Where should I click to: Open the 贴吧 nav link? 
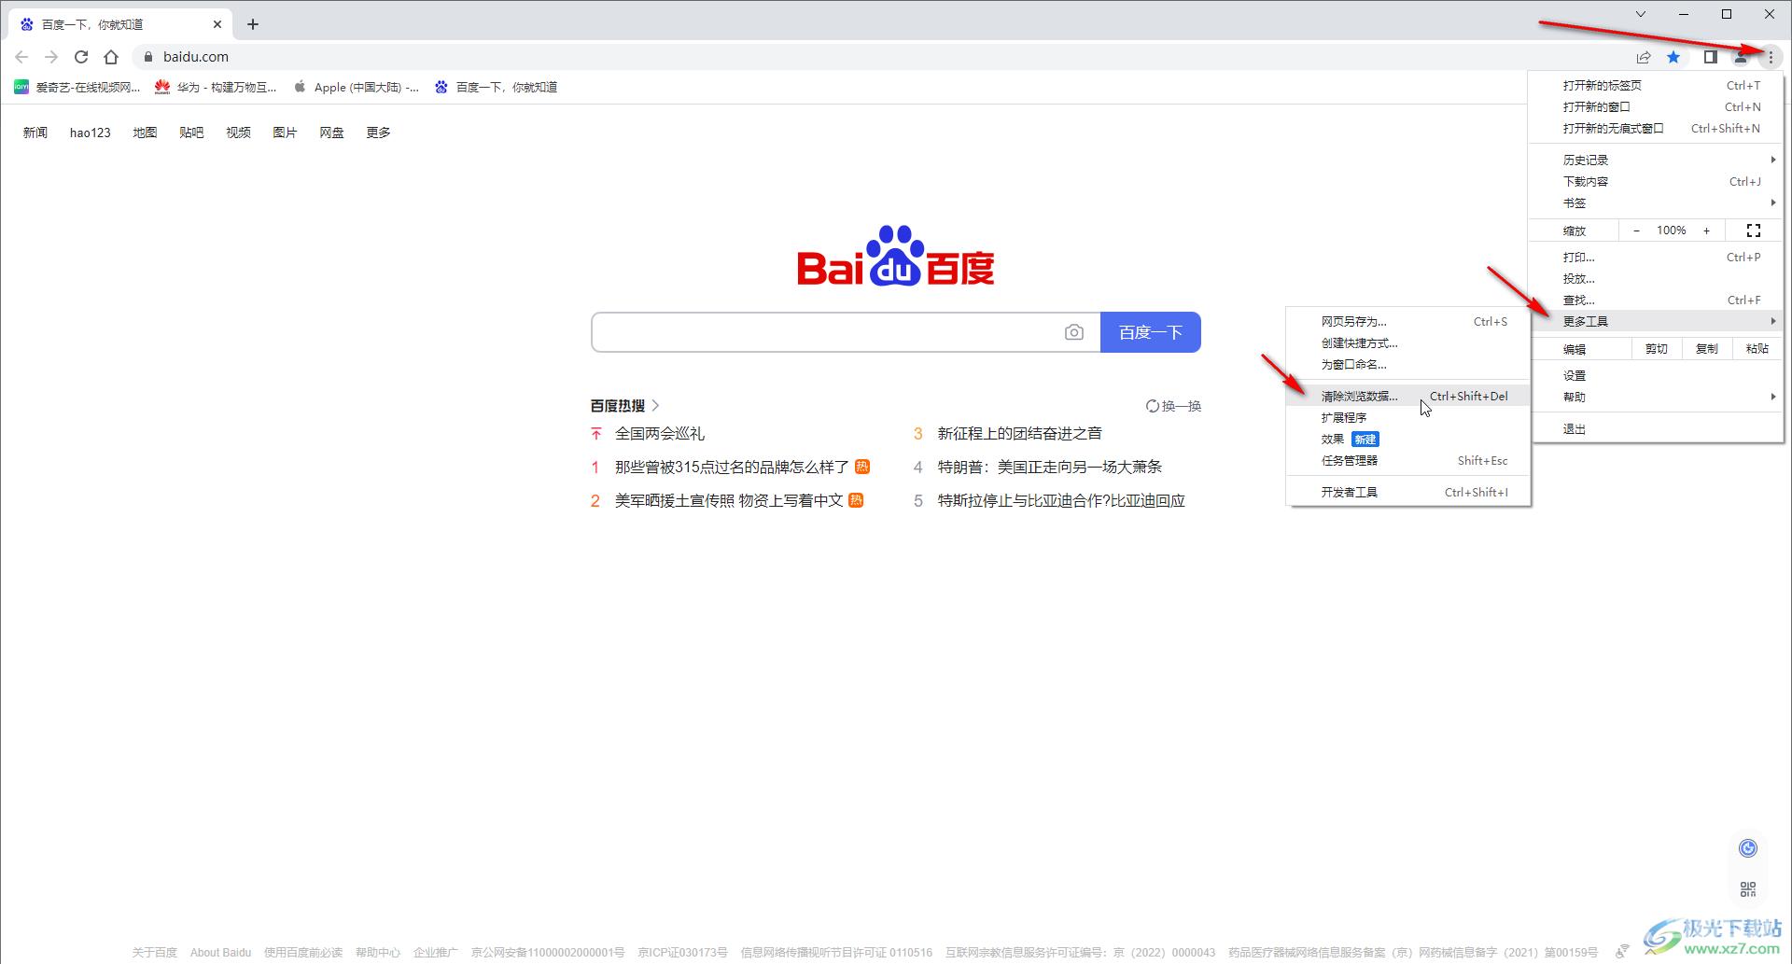(191, 133)
